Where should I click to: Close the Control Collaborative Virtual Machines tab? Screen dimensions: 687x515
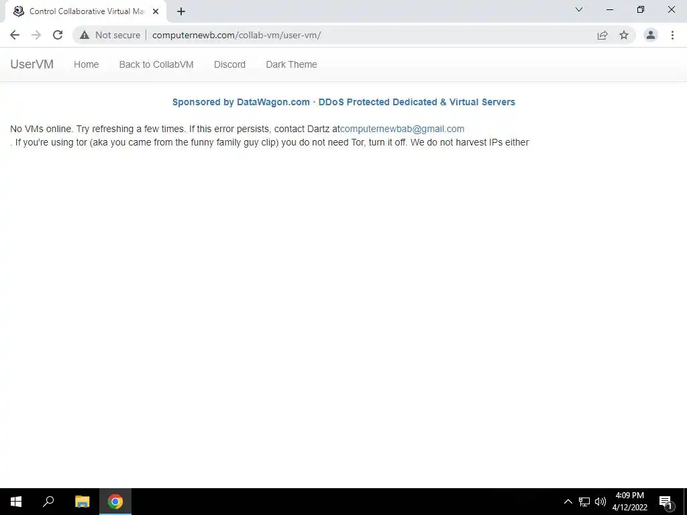(156, 11)
